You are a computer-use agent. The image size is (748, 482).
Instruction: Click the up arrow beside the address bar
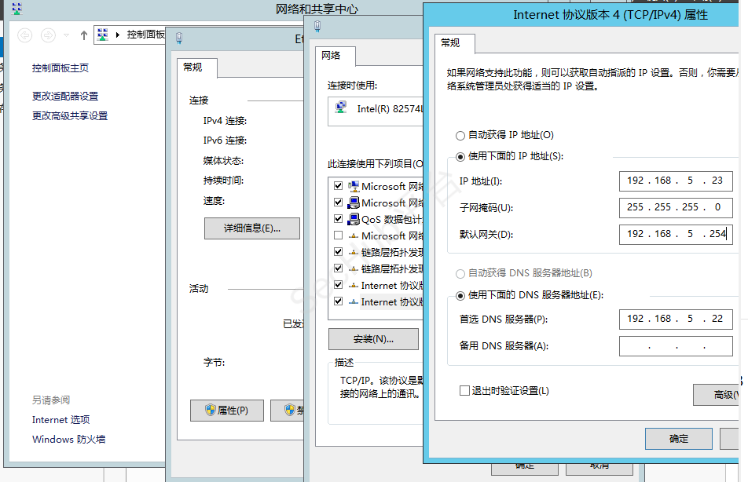point(84,35)
